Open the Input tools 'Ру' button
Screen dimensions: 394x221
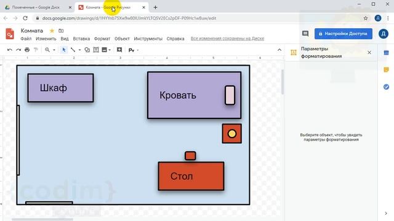[131, 50]
